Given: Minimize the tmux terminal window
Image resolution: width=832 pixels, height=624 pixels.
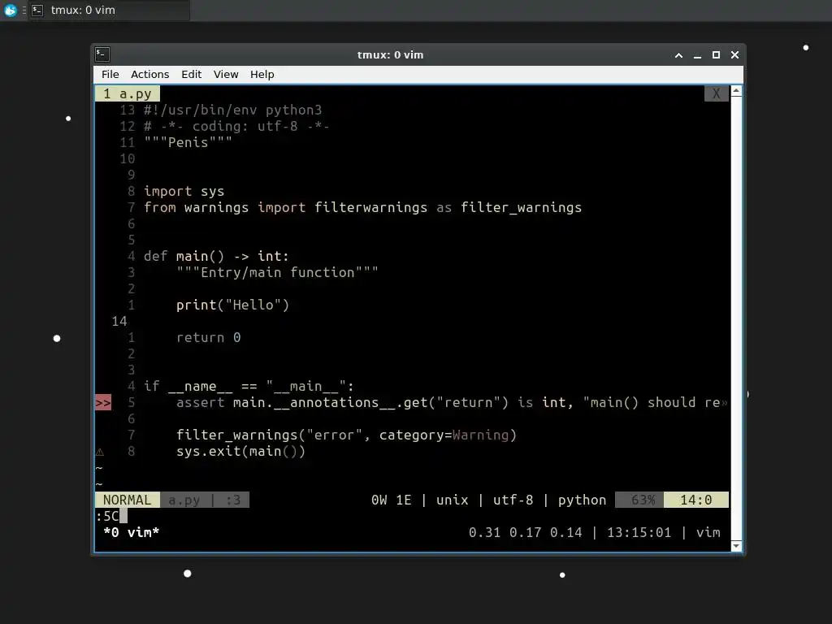Looking at the screenshot, I should (x=697, y=55).
